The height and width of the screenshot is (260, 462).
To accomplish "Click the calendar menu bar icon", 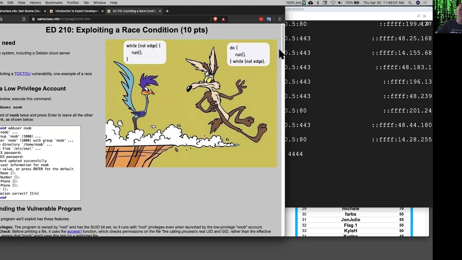I will click(x=325, y=3).
